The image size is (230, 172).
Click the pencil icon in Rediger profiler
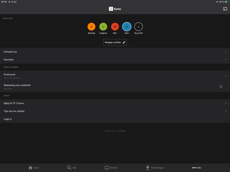(124, 42)
